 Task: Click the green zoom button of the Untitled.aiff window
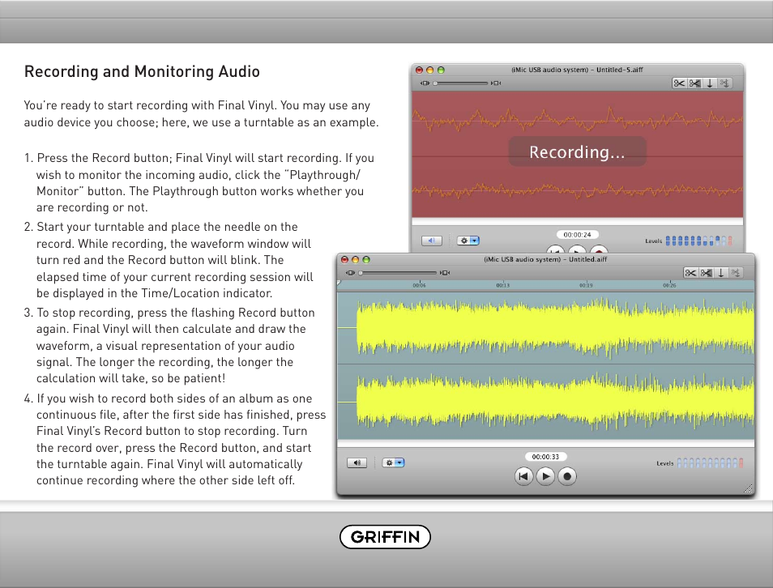pos(365,260)
